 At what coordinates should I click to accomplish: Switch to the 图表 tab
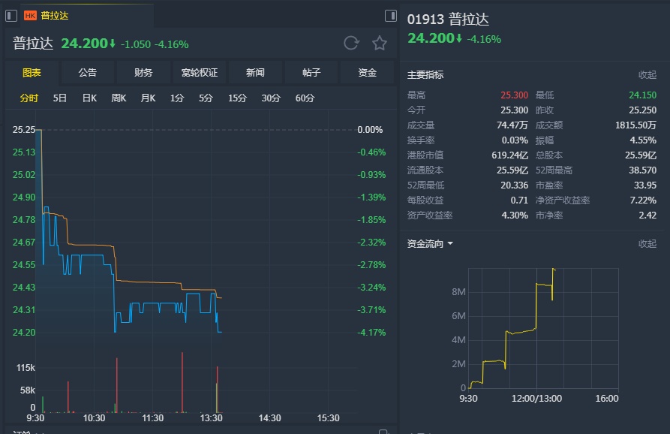pyautogui.click(x=32, y=73)
